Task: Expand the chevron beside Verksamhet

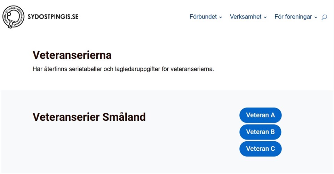Action: [x=265, y=17]
